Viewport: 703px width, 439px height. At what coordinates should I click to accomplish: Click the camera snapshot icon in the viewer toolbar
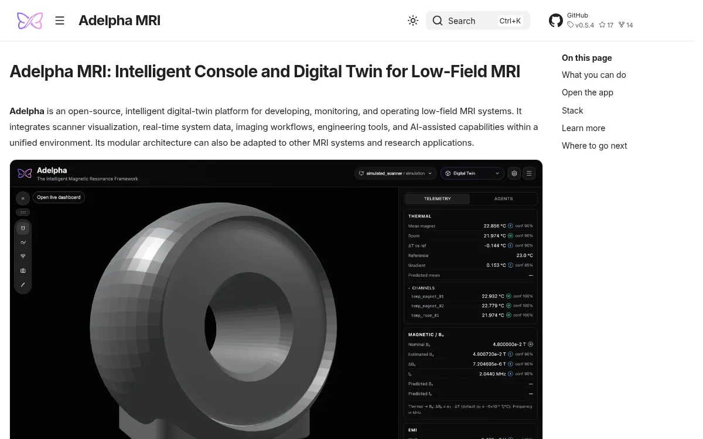click(x=23, y=270)
